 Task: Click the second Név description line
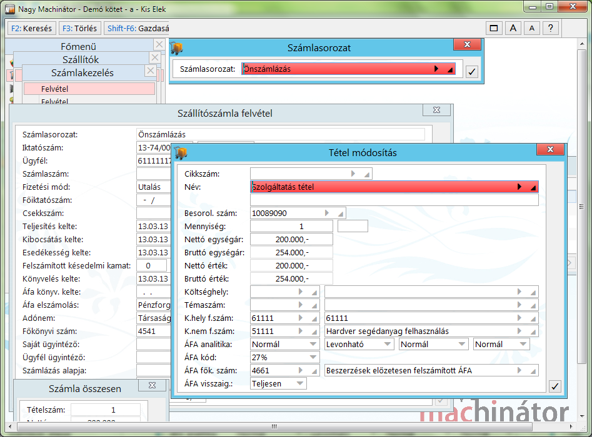(394, 200)
